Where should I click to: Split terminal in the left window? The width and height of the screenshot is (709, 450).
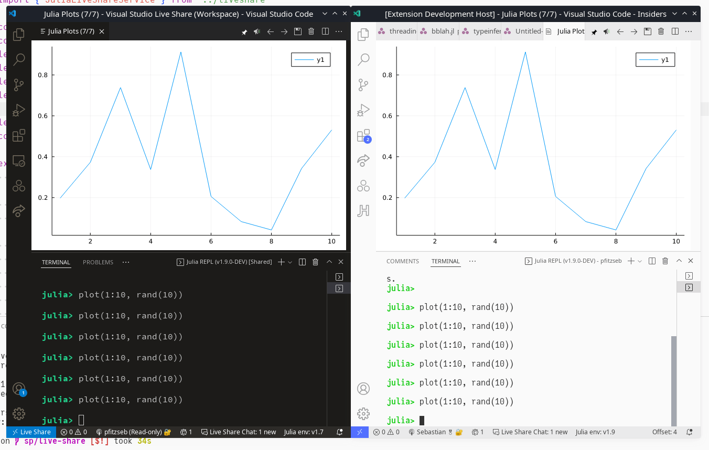point(302,262)
